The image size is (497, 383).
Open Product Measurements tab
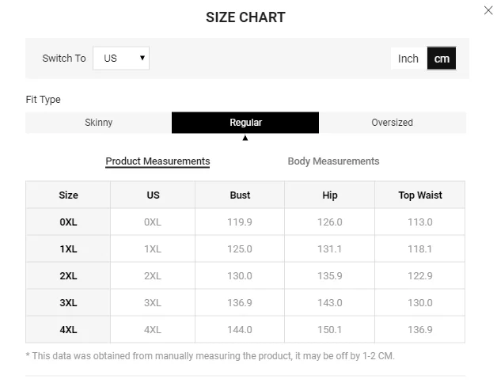(x=157, y=161)
